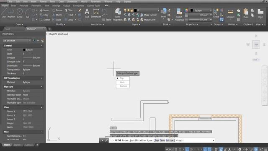Cancel command with the command line X
This screenshot has width=268, height=151.
tap(102, 141)
